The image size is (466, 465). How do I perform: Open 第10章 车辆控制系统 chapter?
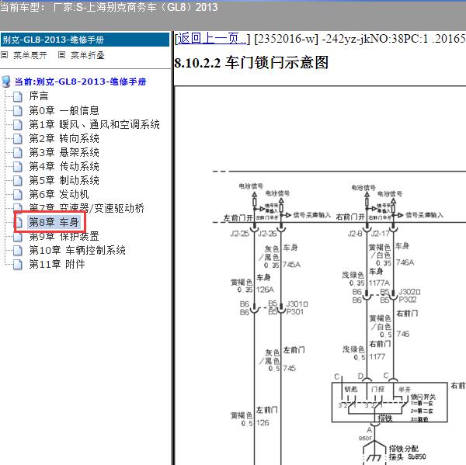(x=77, y=250)
